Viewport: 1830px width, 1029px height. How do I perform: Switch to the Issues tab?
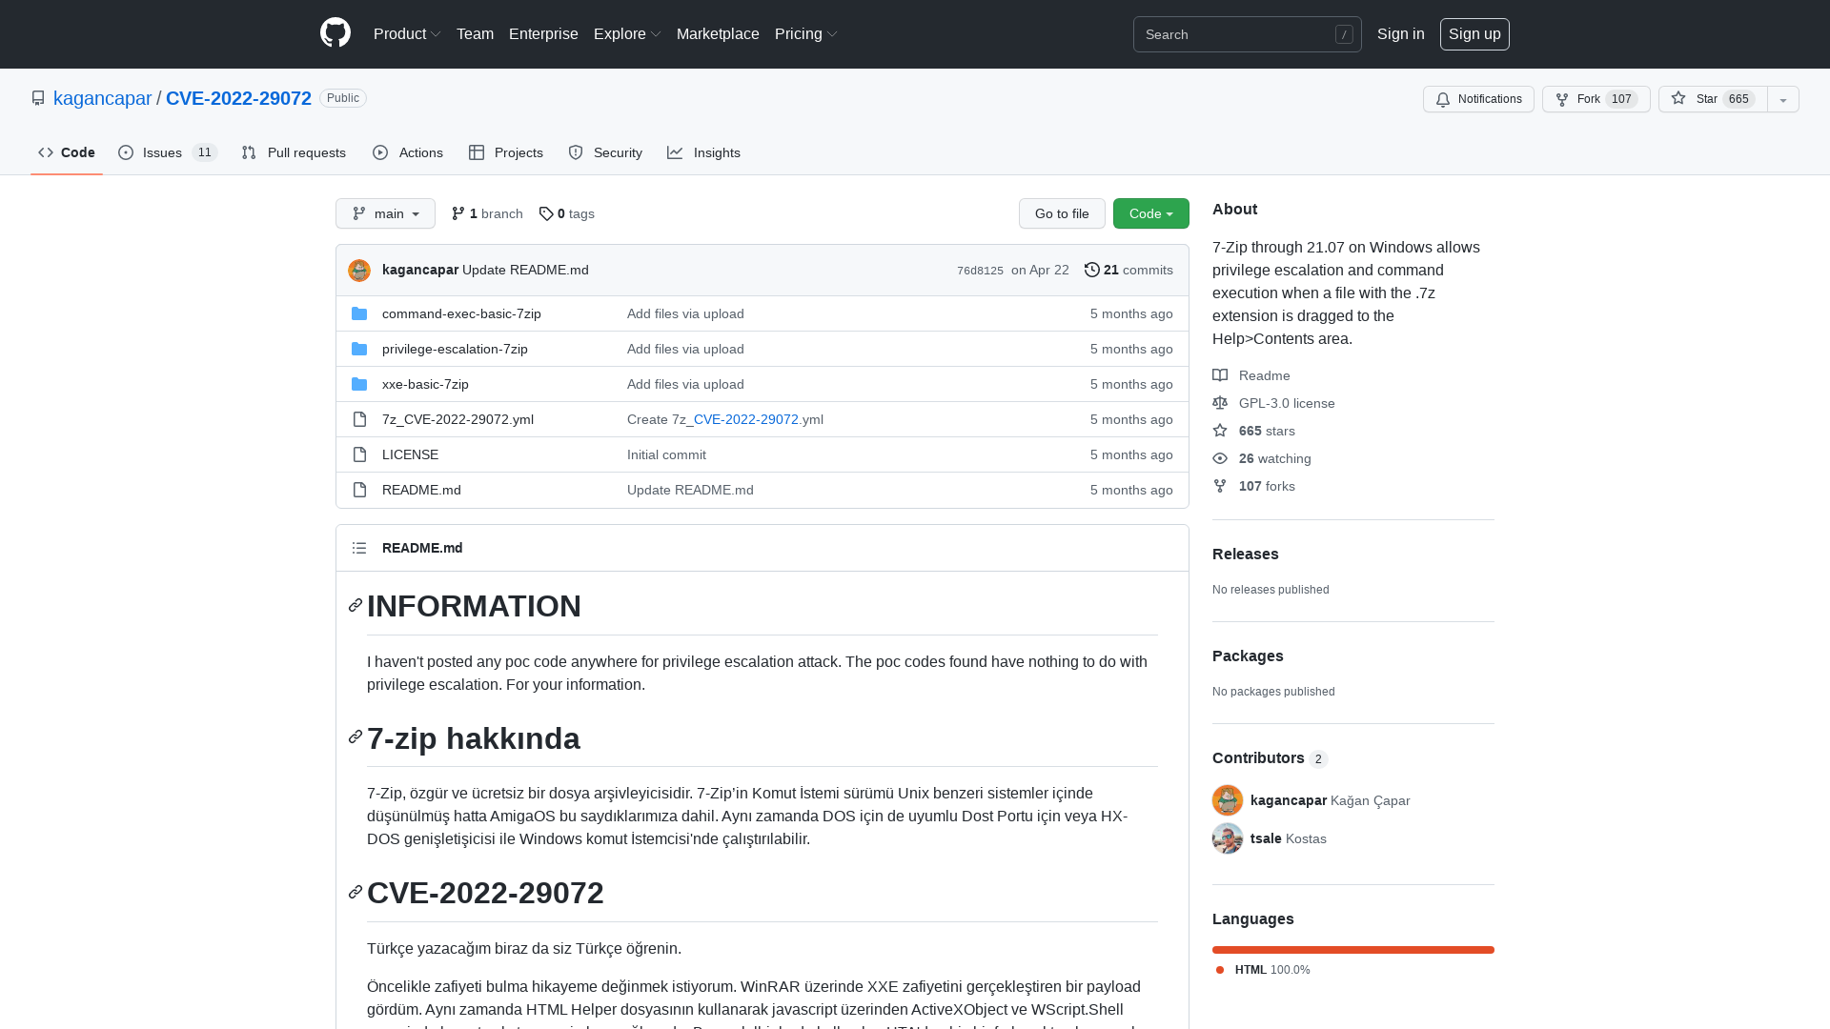(x=168, y=152)
